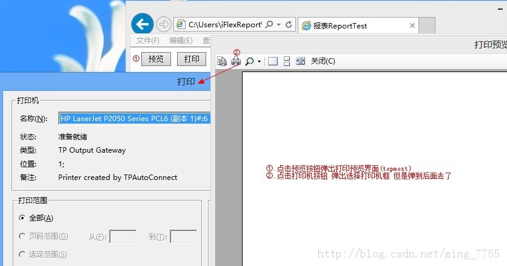
Task: Click the 打印 button on the page
Action: pyautogui.click(x=192, y=59)
